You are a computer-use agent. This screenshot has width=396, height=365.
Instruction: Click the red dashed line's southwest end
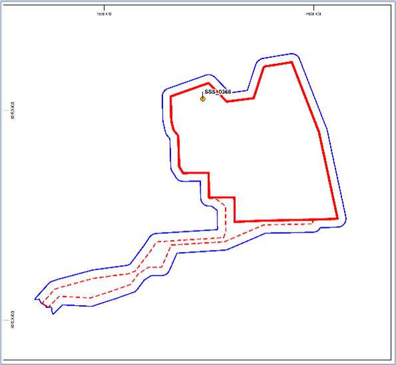pos(43,303)
